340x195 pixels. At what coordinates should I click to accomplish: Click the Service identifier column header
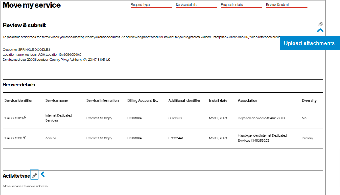pos(18,100)
